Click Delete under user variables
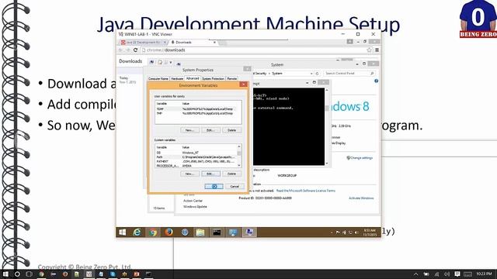The height and width of the screenshot is (279, 497). 231,130
